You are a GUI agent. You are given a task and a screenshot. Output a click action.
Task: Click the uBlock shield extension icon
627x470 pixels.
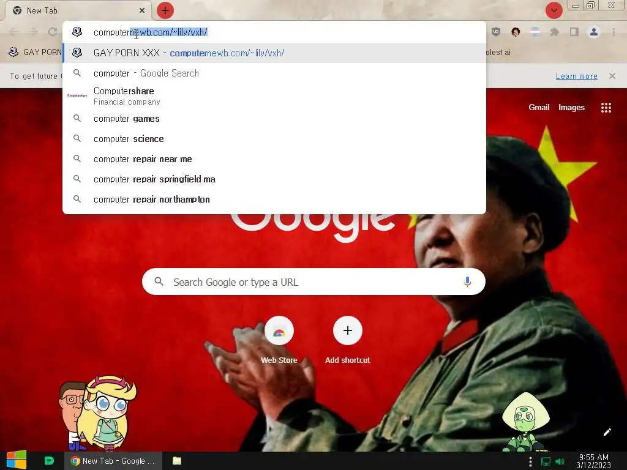(496, 32)
